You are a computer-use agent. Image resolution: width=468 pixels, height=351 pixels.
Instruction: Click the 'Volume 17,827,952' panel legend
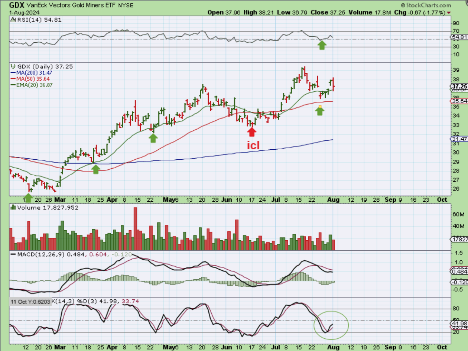pos(45,208)
